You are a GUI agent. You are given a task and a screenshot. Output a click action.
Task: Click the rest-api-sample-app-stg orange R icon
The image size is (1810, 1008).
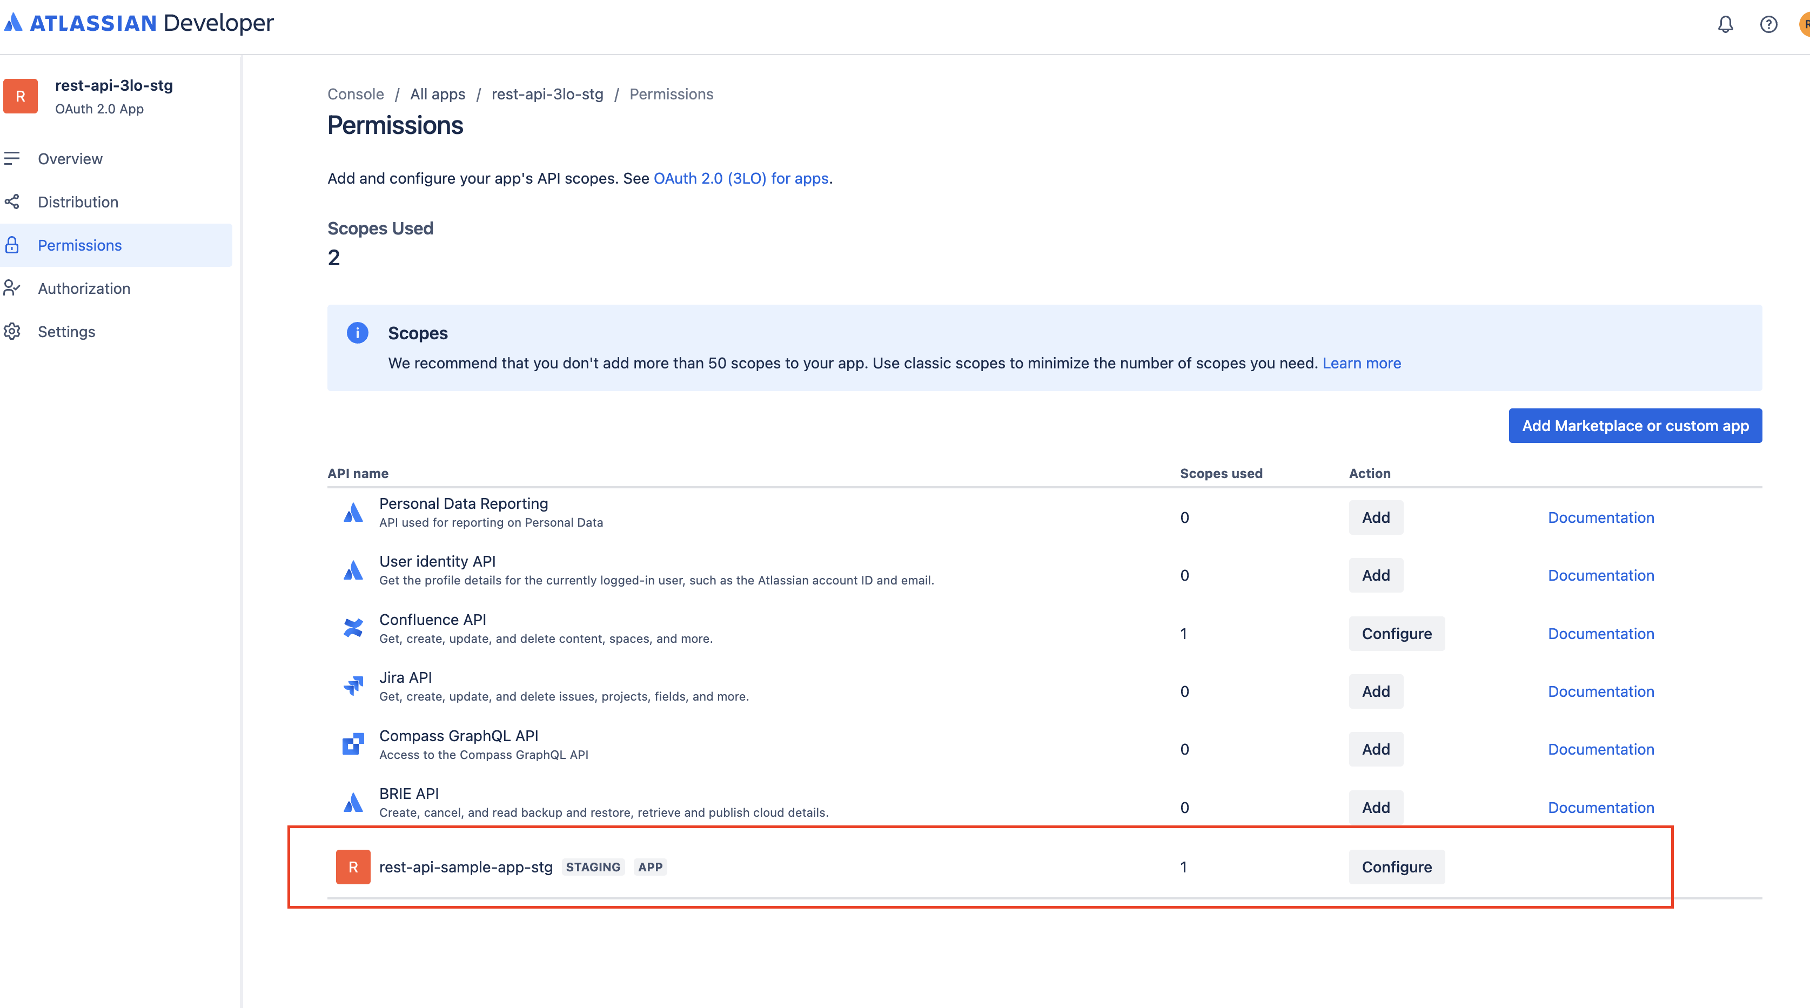pos(353,867)
